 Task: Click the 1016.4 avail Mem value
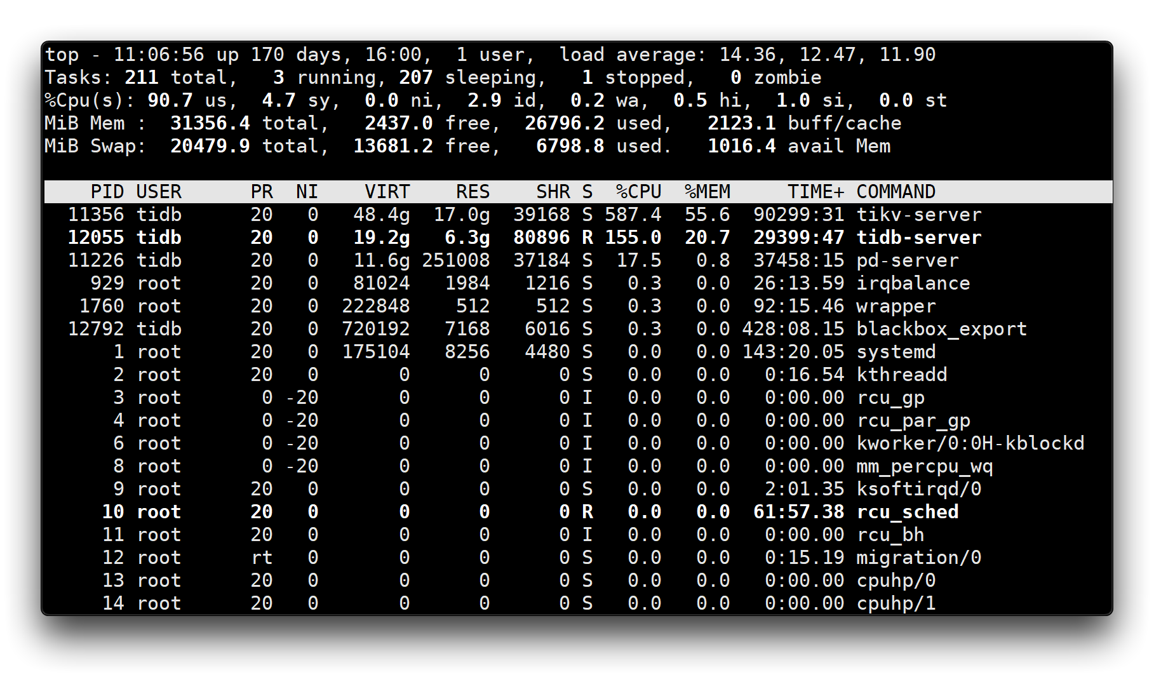(742, 146)
